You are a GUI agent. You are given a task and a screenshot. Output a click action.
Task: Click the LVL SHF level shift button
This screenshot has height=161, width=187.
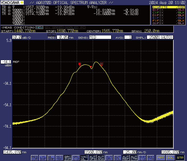point(43,158)
